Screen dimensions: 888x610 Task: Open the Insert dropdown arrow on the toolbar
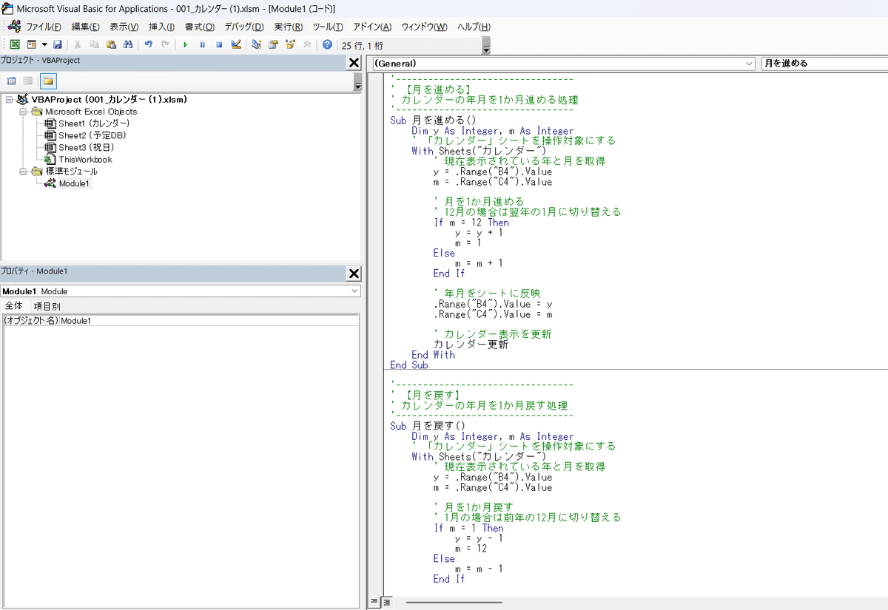tap(43, 45)
